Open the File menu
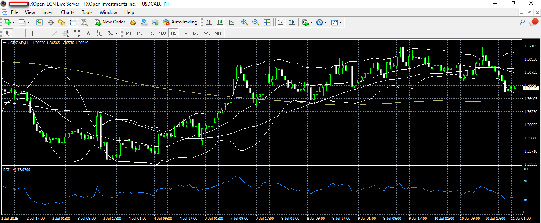This screenshot has width=541, height=223. click(14, 12)
